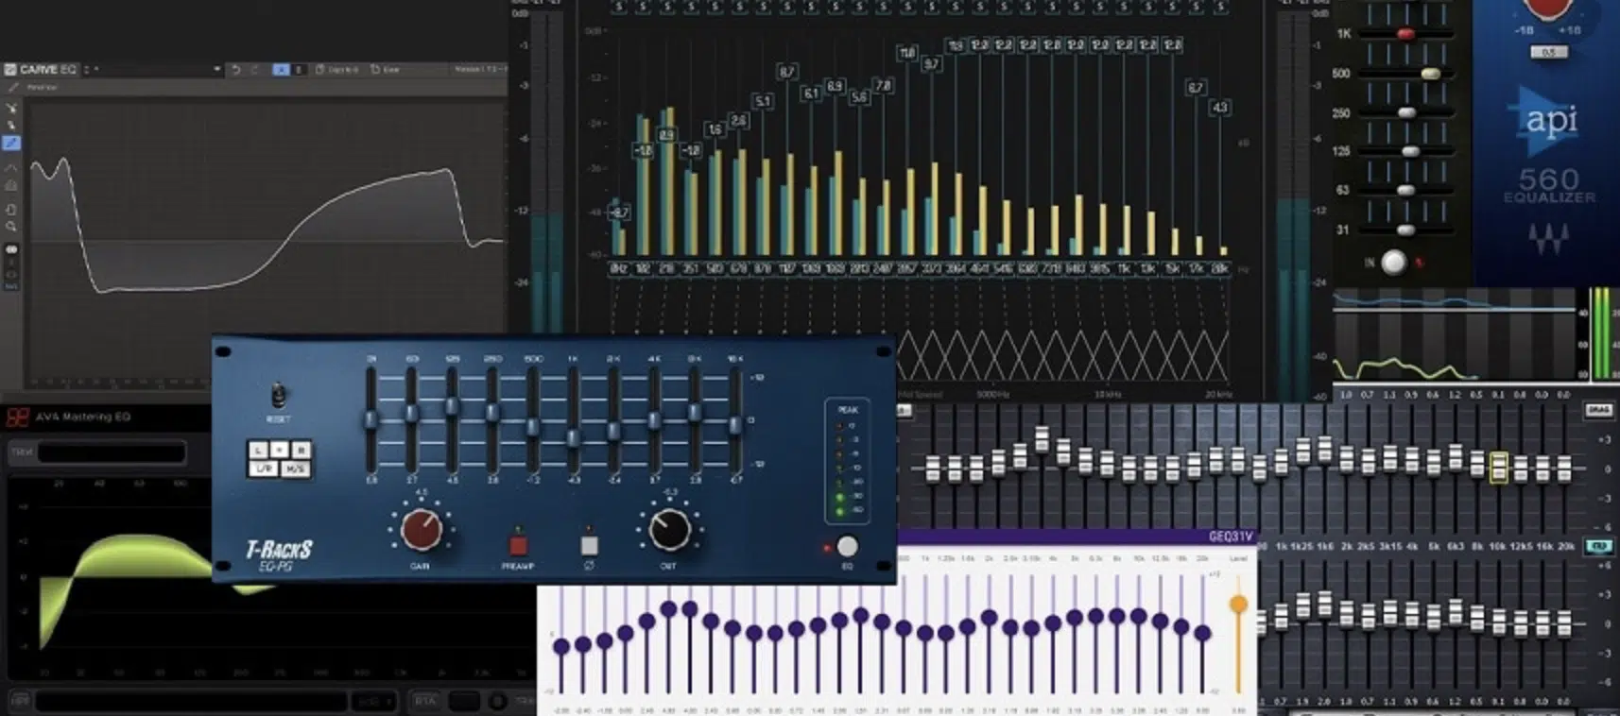Toggle the phase invert button on T-RackS
Screen dimensions: 1620x716
tap(590, 546)
